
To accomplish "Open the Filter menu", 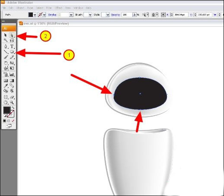I will pos(49,8).
